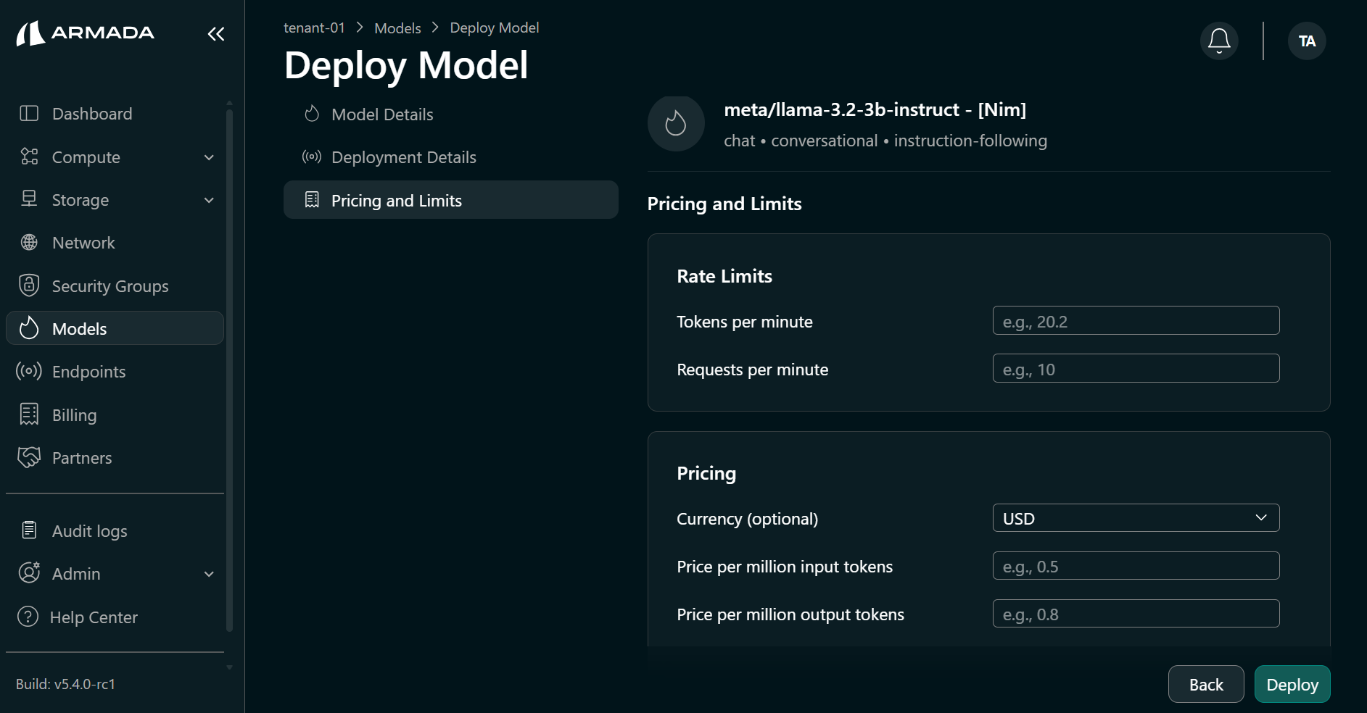Image resolution: width=1367 pixels, height=713 pixels.
Task: Expand the Compute submenu chevron
Action: tap(209, 157)
